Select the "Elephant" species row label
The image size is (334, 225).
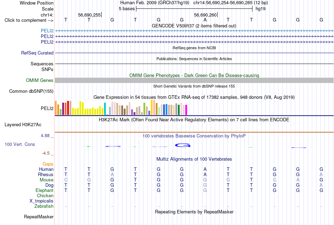tap(44, 190)
